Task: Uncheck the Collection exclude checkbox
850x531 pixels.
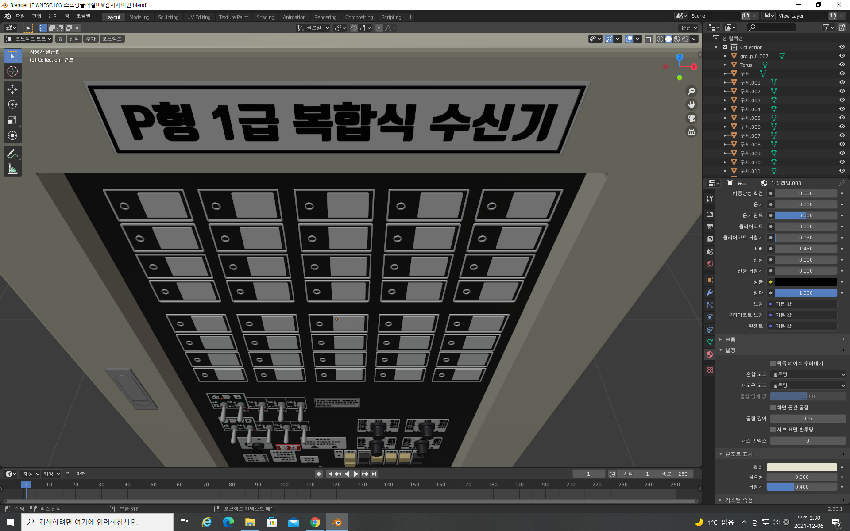Action: pos(725,47)
